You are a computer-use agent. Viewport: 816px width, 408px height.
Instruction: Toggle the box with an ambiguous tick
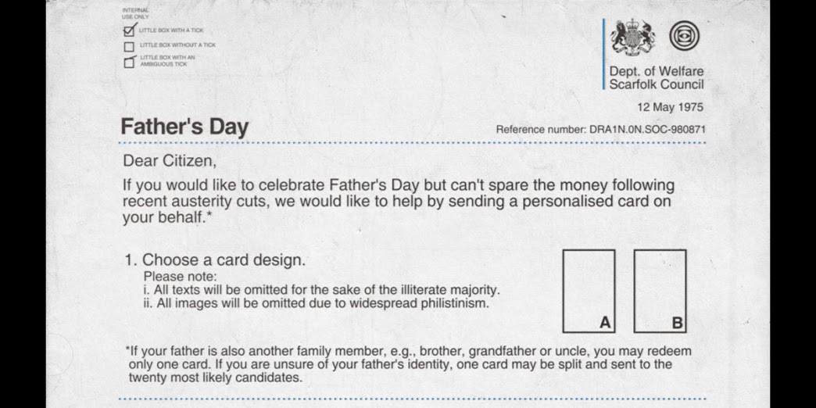(x=130, y=62)
